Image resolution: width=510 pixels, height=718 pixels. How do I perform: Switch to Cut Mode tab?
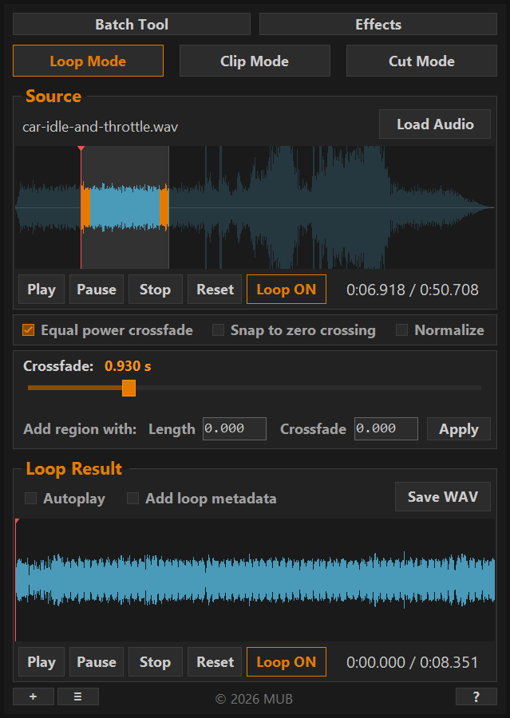pyautogui.click(x=421, y=61)
